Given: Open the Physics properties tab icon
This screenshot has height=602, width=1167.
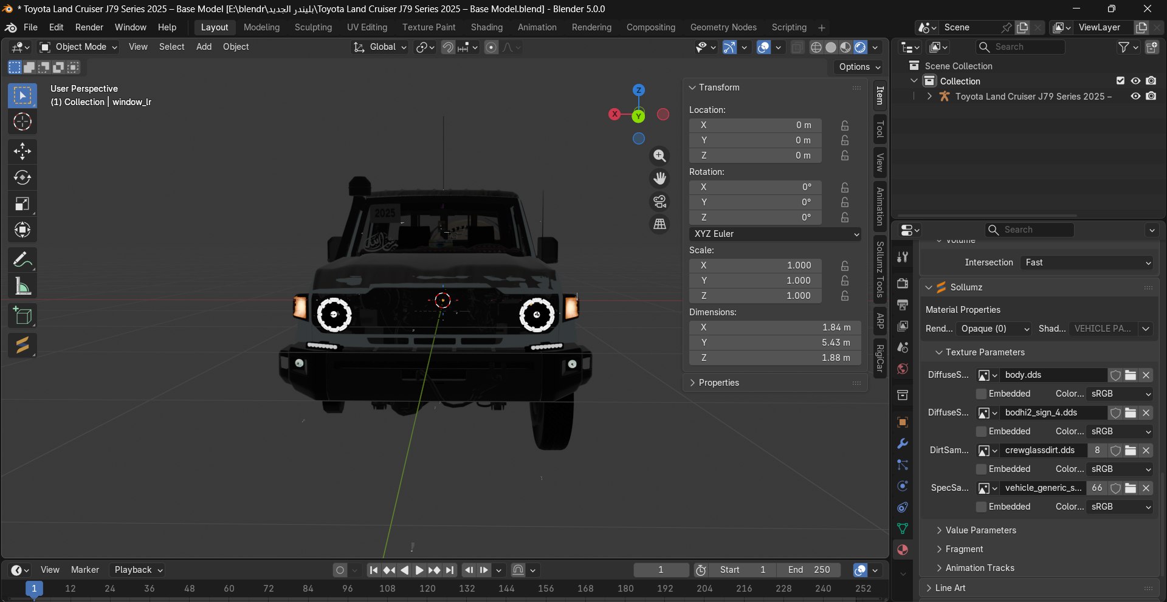Looking at the screenshot, I should 903,486.
